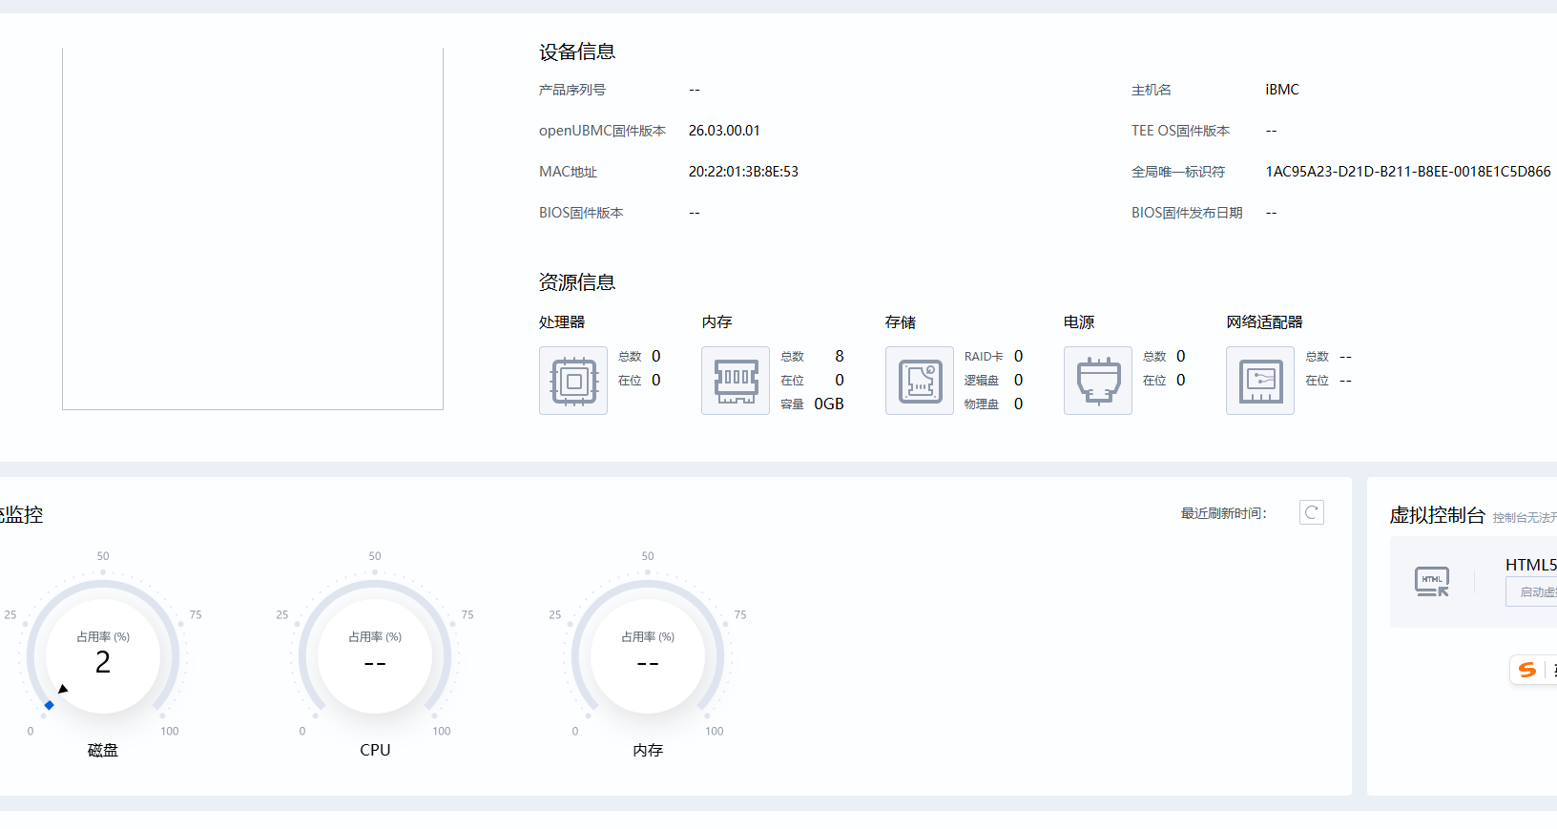This screenshot has height=829, width=1557.
Task: Click the memory (内存) module icon
Action: coord(736,381)
